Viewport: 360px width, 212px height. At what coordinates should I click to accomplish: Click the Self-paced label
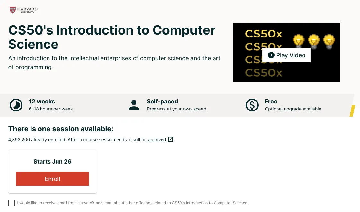(162, 102)
